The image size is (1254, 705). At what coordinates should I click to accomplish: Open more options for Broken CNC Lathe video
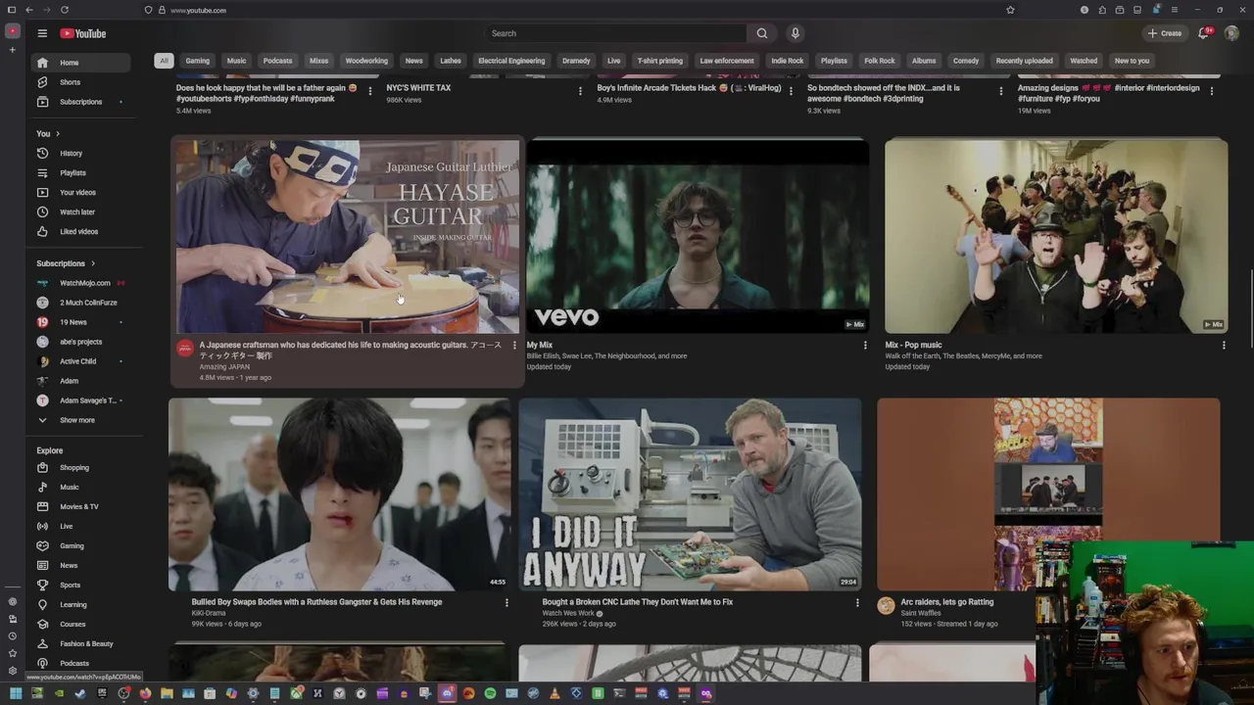857,603
